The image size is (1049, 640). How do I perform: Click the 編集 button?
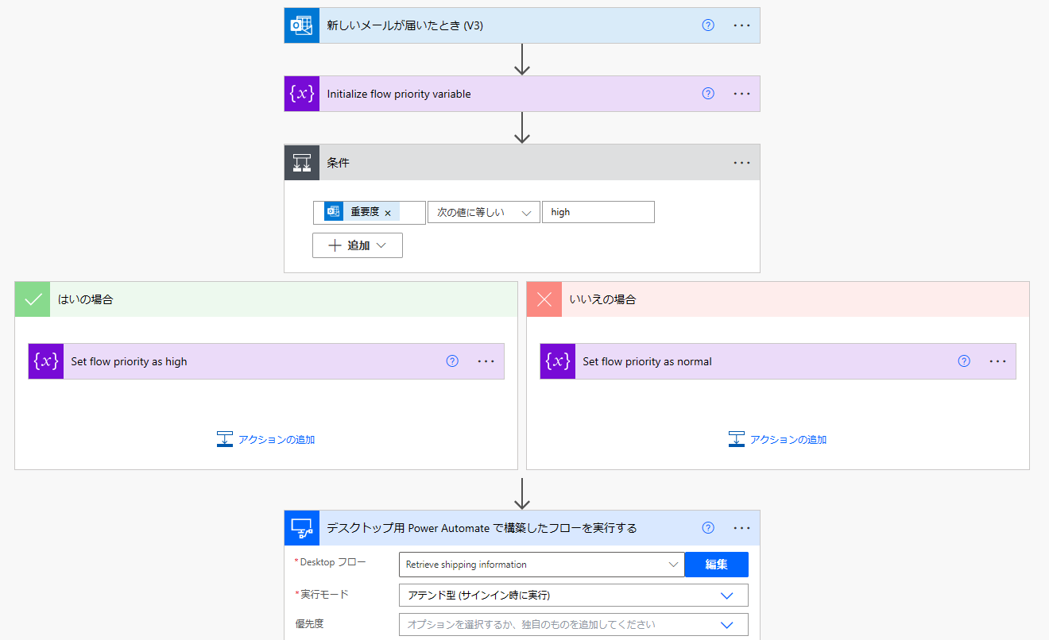click(716, 565)
